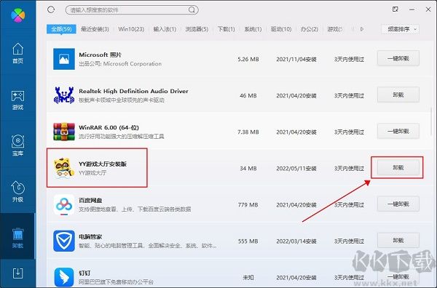437x288 pixels.
Task: Click the 779 MB size value
Action: pos(248,205)
